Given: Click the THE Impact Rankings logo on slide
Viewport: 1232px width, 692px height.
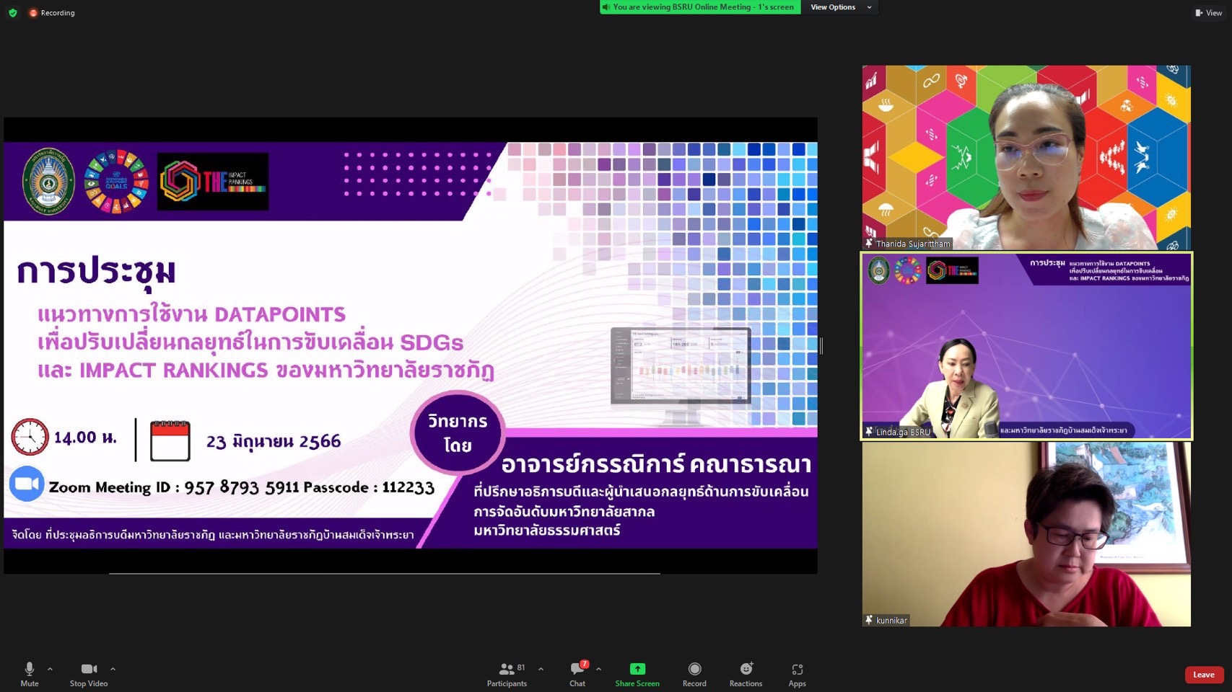Looking at the screenshot, I should (213, 182).
